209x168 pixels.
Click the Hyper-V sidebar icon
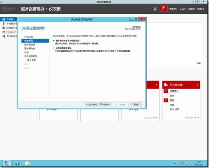click(x=4, y=32)
